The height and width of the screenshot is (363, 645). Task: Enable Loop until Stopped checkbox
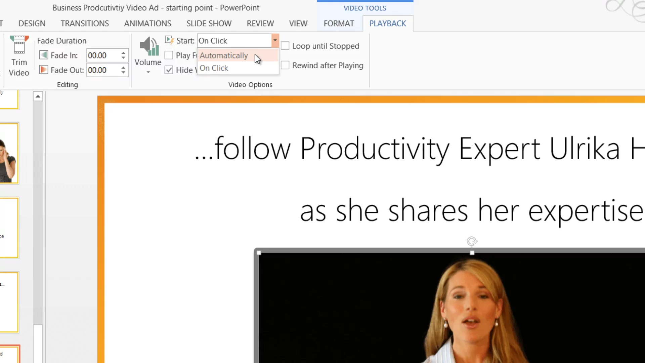tap(285, 46)
